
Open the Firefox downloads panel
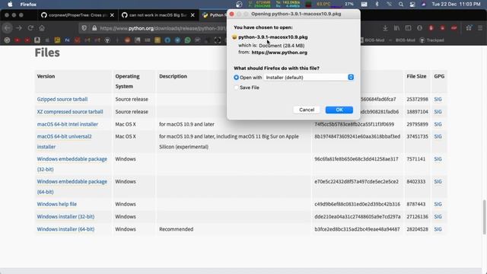[385, 28]
